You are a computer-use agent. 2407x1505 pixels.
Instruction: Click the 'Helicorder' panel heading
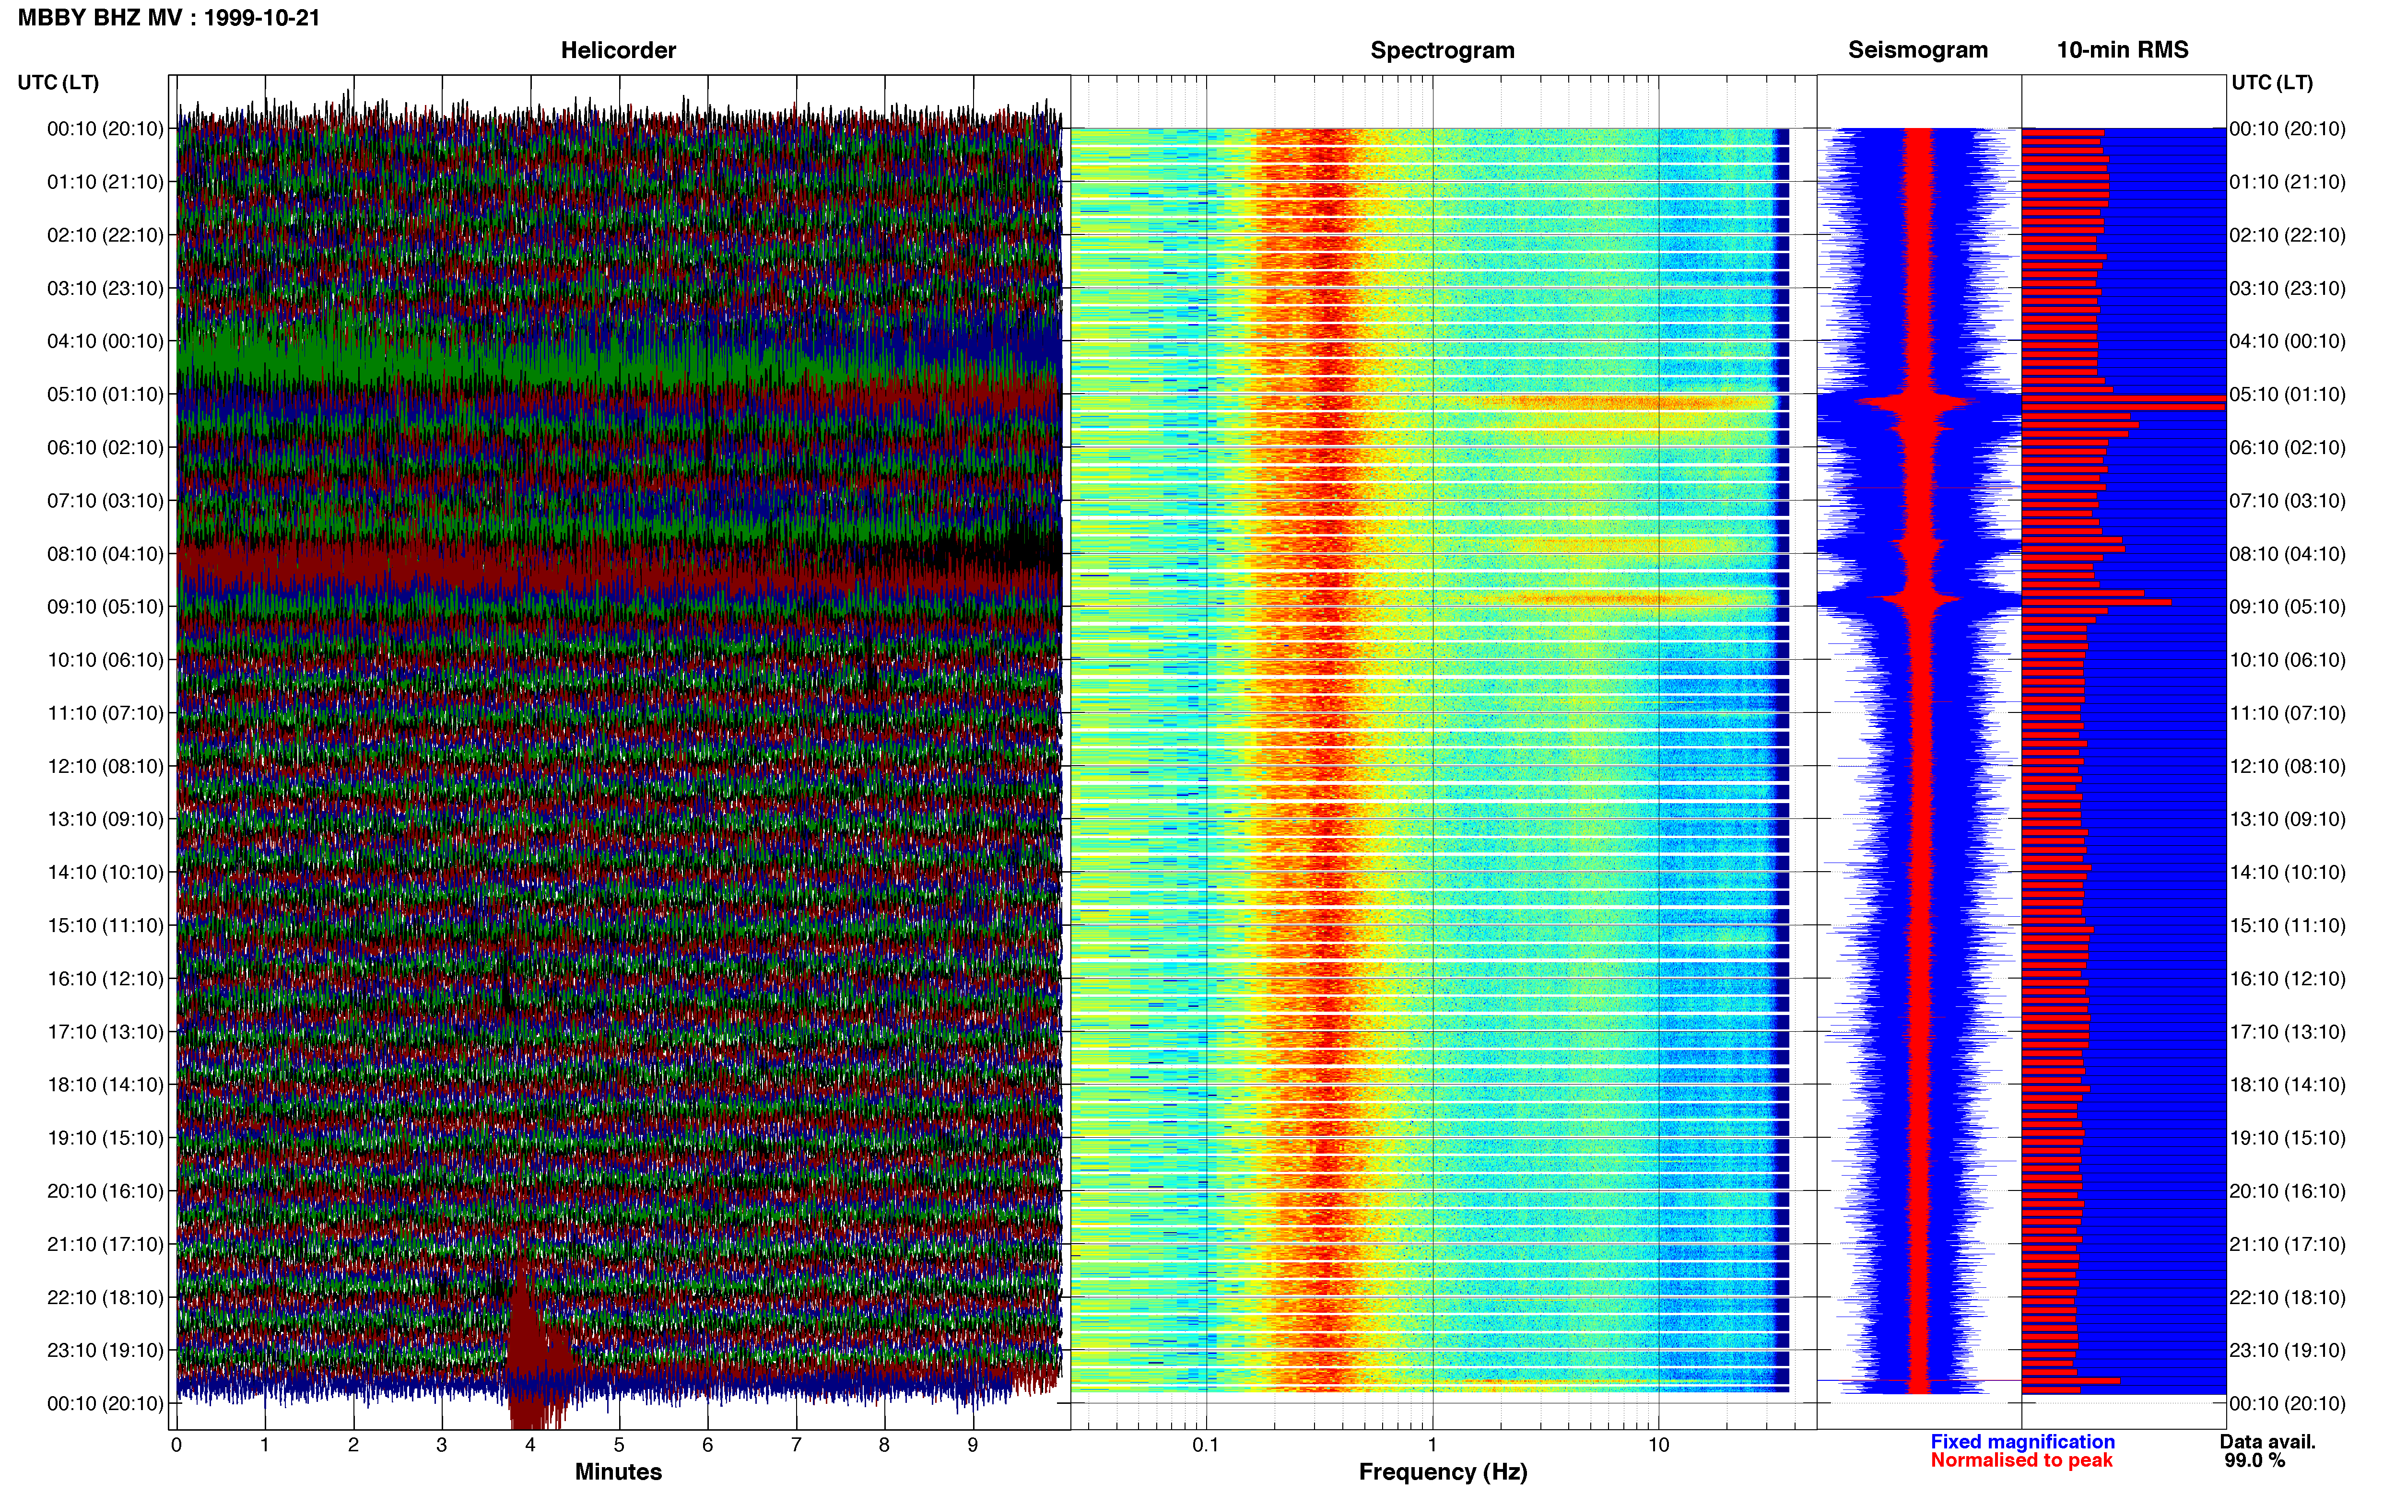(618, 51)
